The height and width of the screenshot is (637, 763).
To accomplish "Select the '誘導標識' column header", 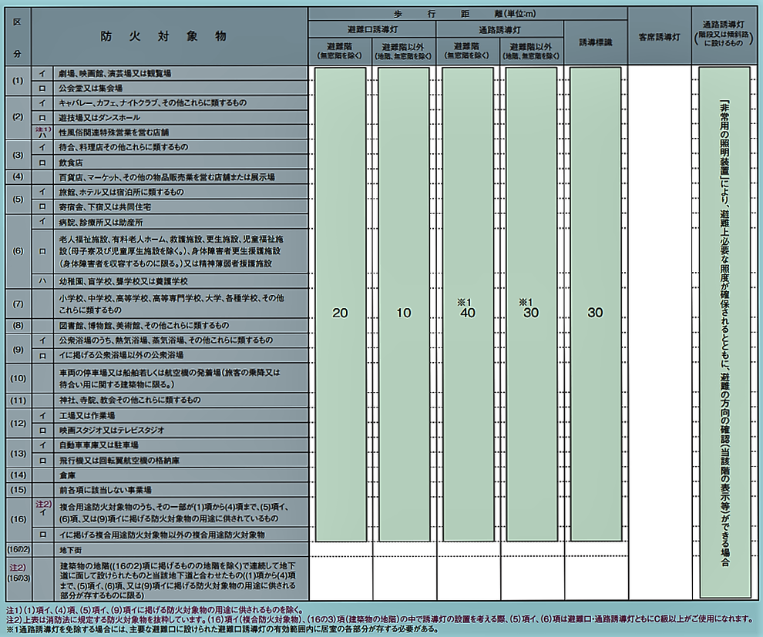I will point(596,43).
